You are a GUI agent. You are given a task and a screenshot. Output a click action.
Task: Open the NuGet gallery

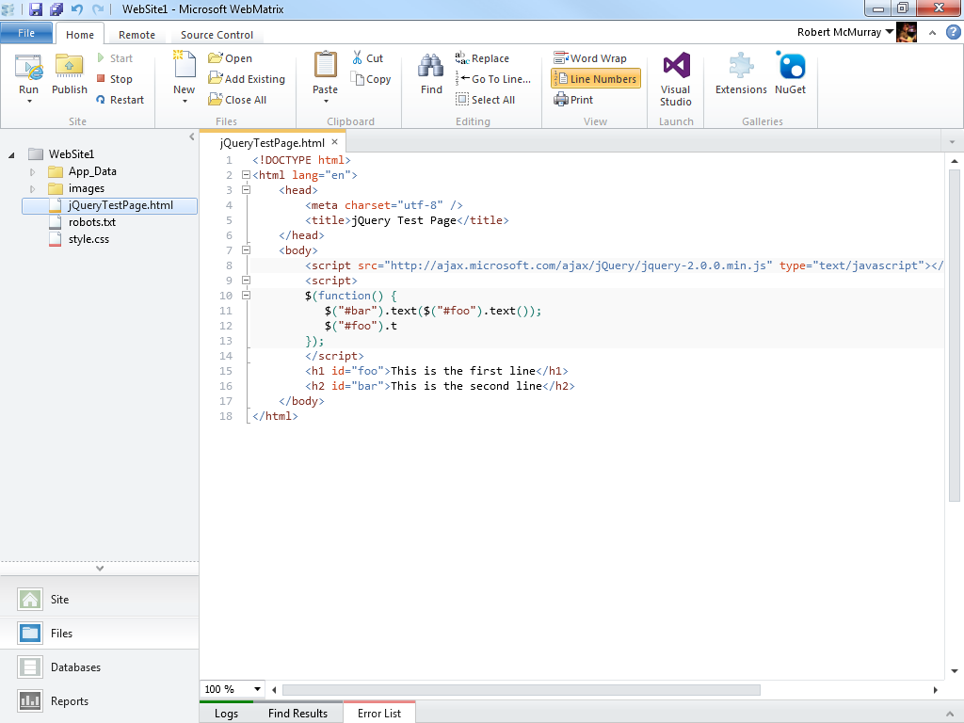click(790, 68)
